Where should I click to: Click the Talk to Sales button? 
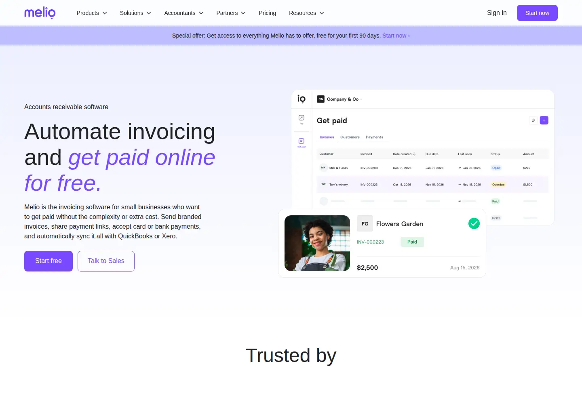(x=106, y=261)
